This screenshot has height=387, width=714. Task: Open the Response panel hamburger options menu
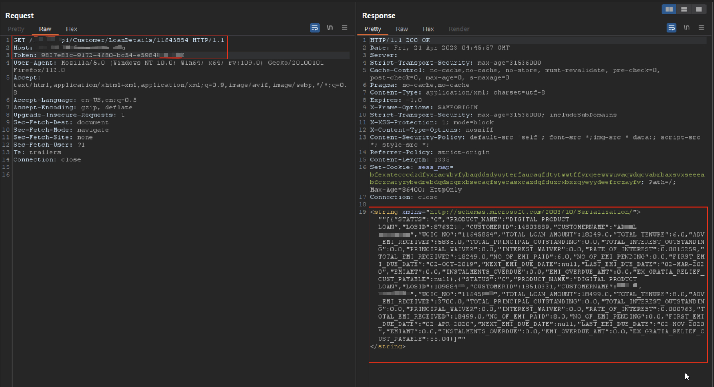click(x=701, y=28)
